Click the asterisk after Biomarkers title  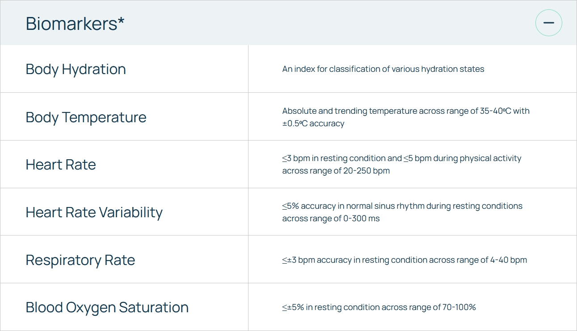point(121,21)
